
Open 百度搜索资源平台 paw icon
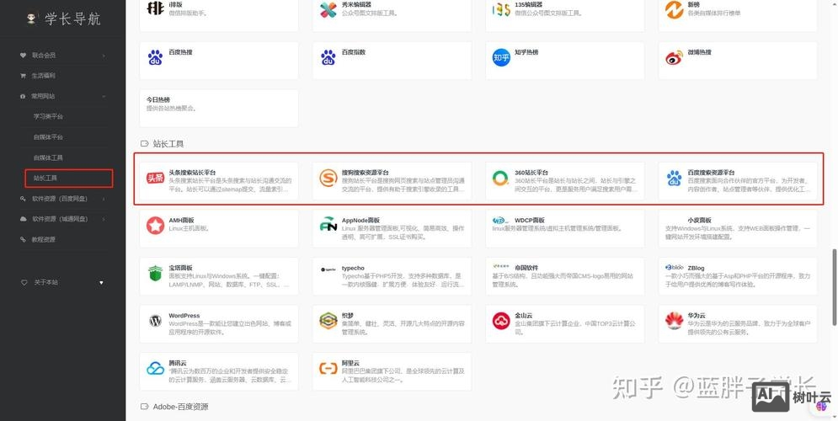tap(675, 178)
